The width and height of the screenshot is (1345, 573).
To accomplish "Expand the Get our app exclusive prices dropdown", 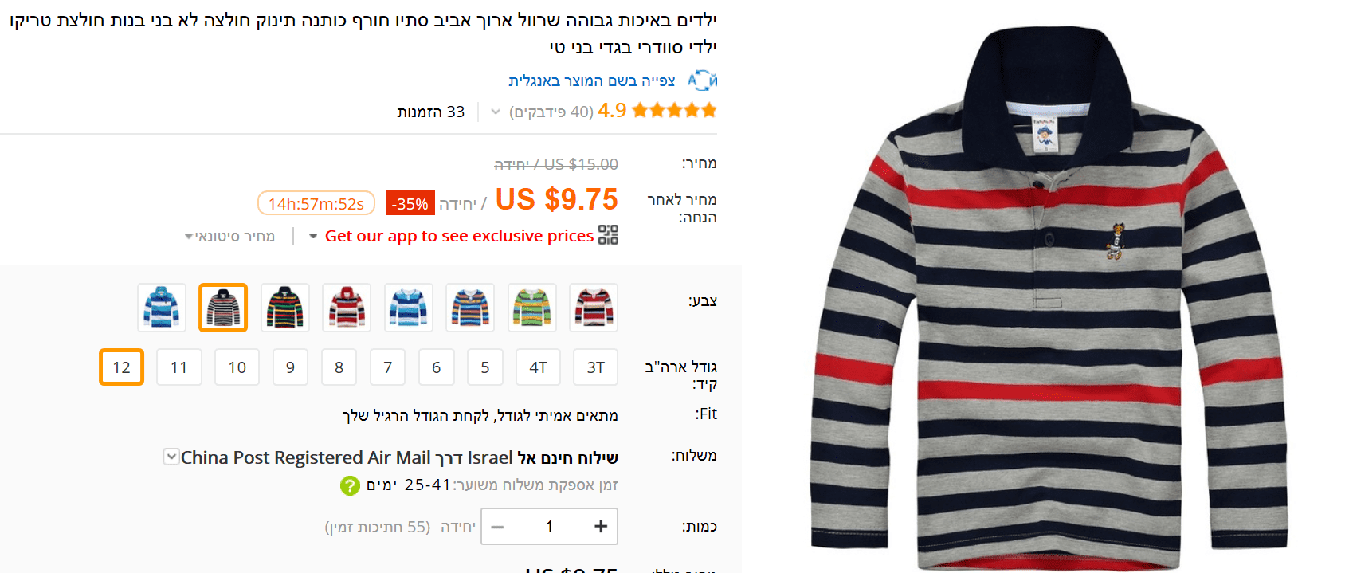I will tap(313, 236).
